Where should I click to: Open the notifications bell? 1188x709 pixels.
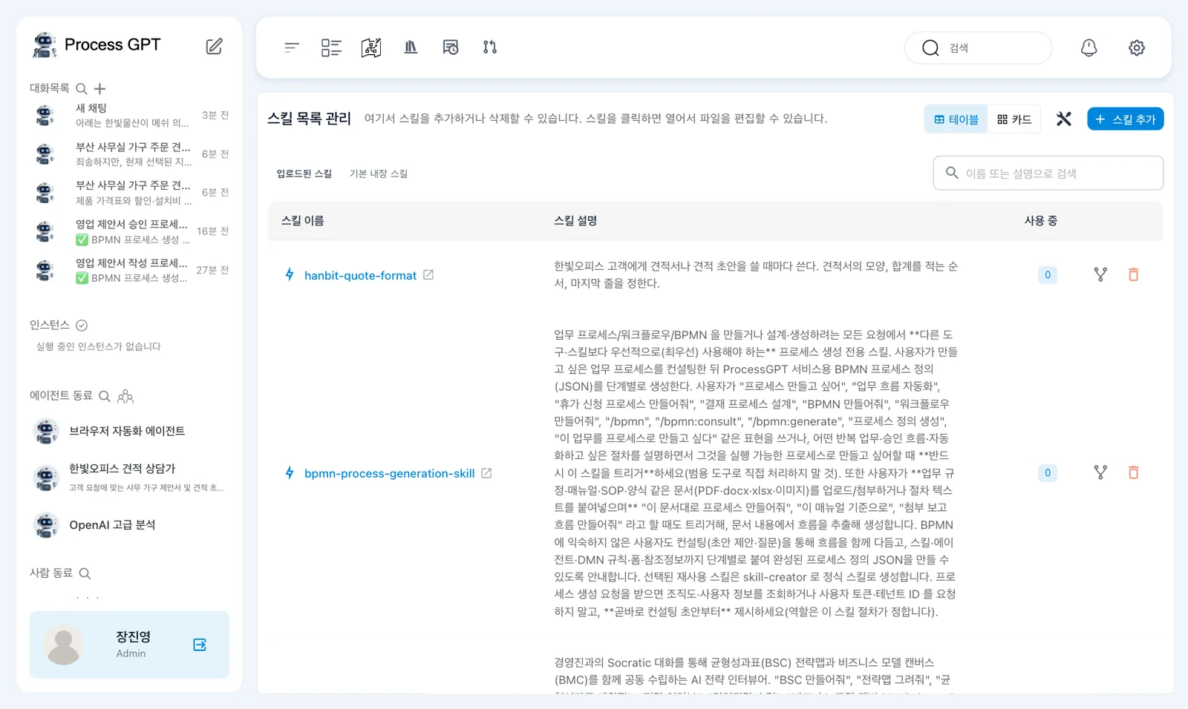tap(1089, 47)
